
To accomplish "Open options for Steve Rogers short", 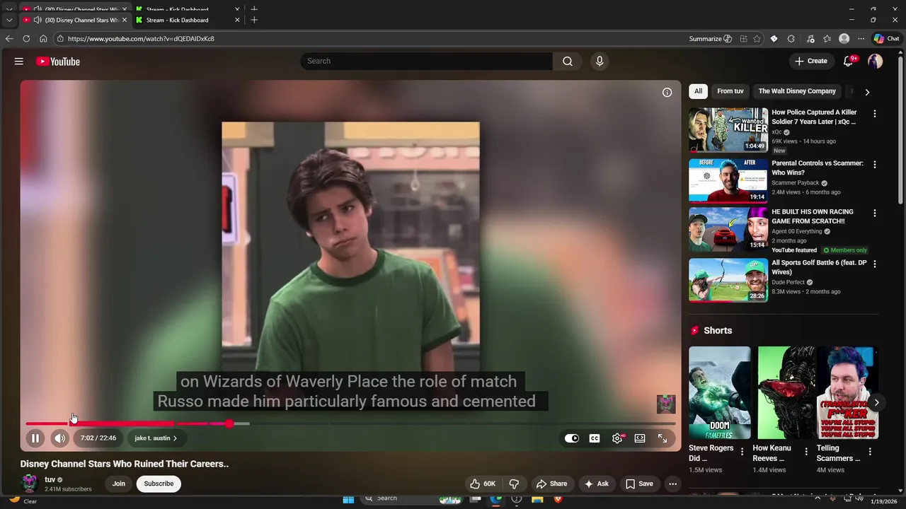I will [742, 451].
